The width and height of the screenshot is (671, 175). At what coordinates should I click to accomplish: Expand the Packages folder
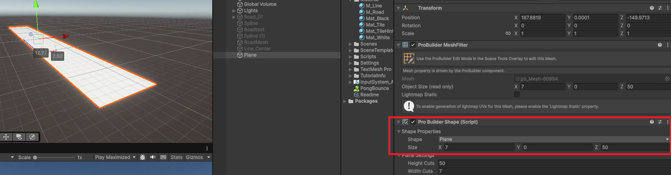345,101
